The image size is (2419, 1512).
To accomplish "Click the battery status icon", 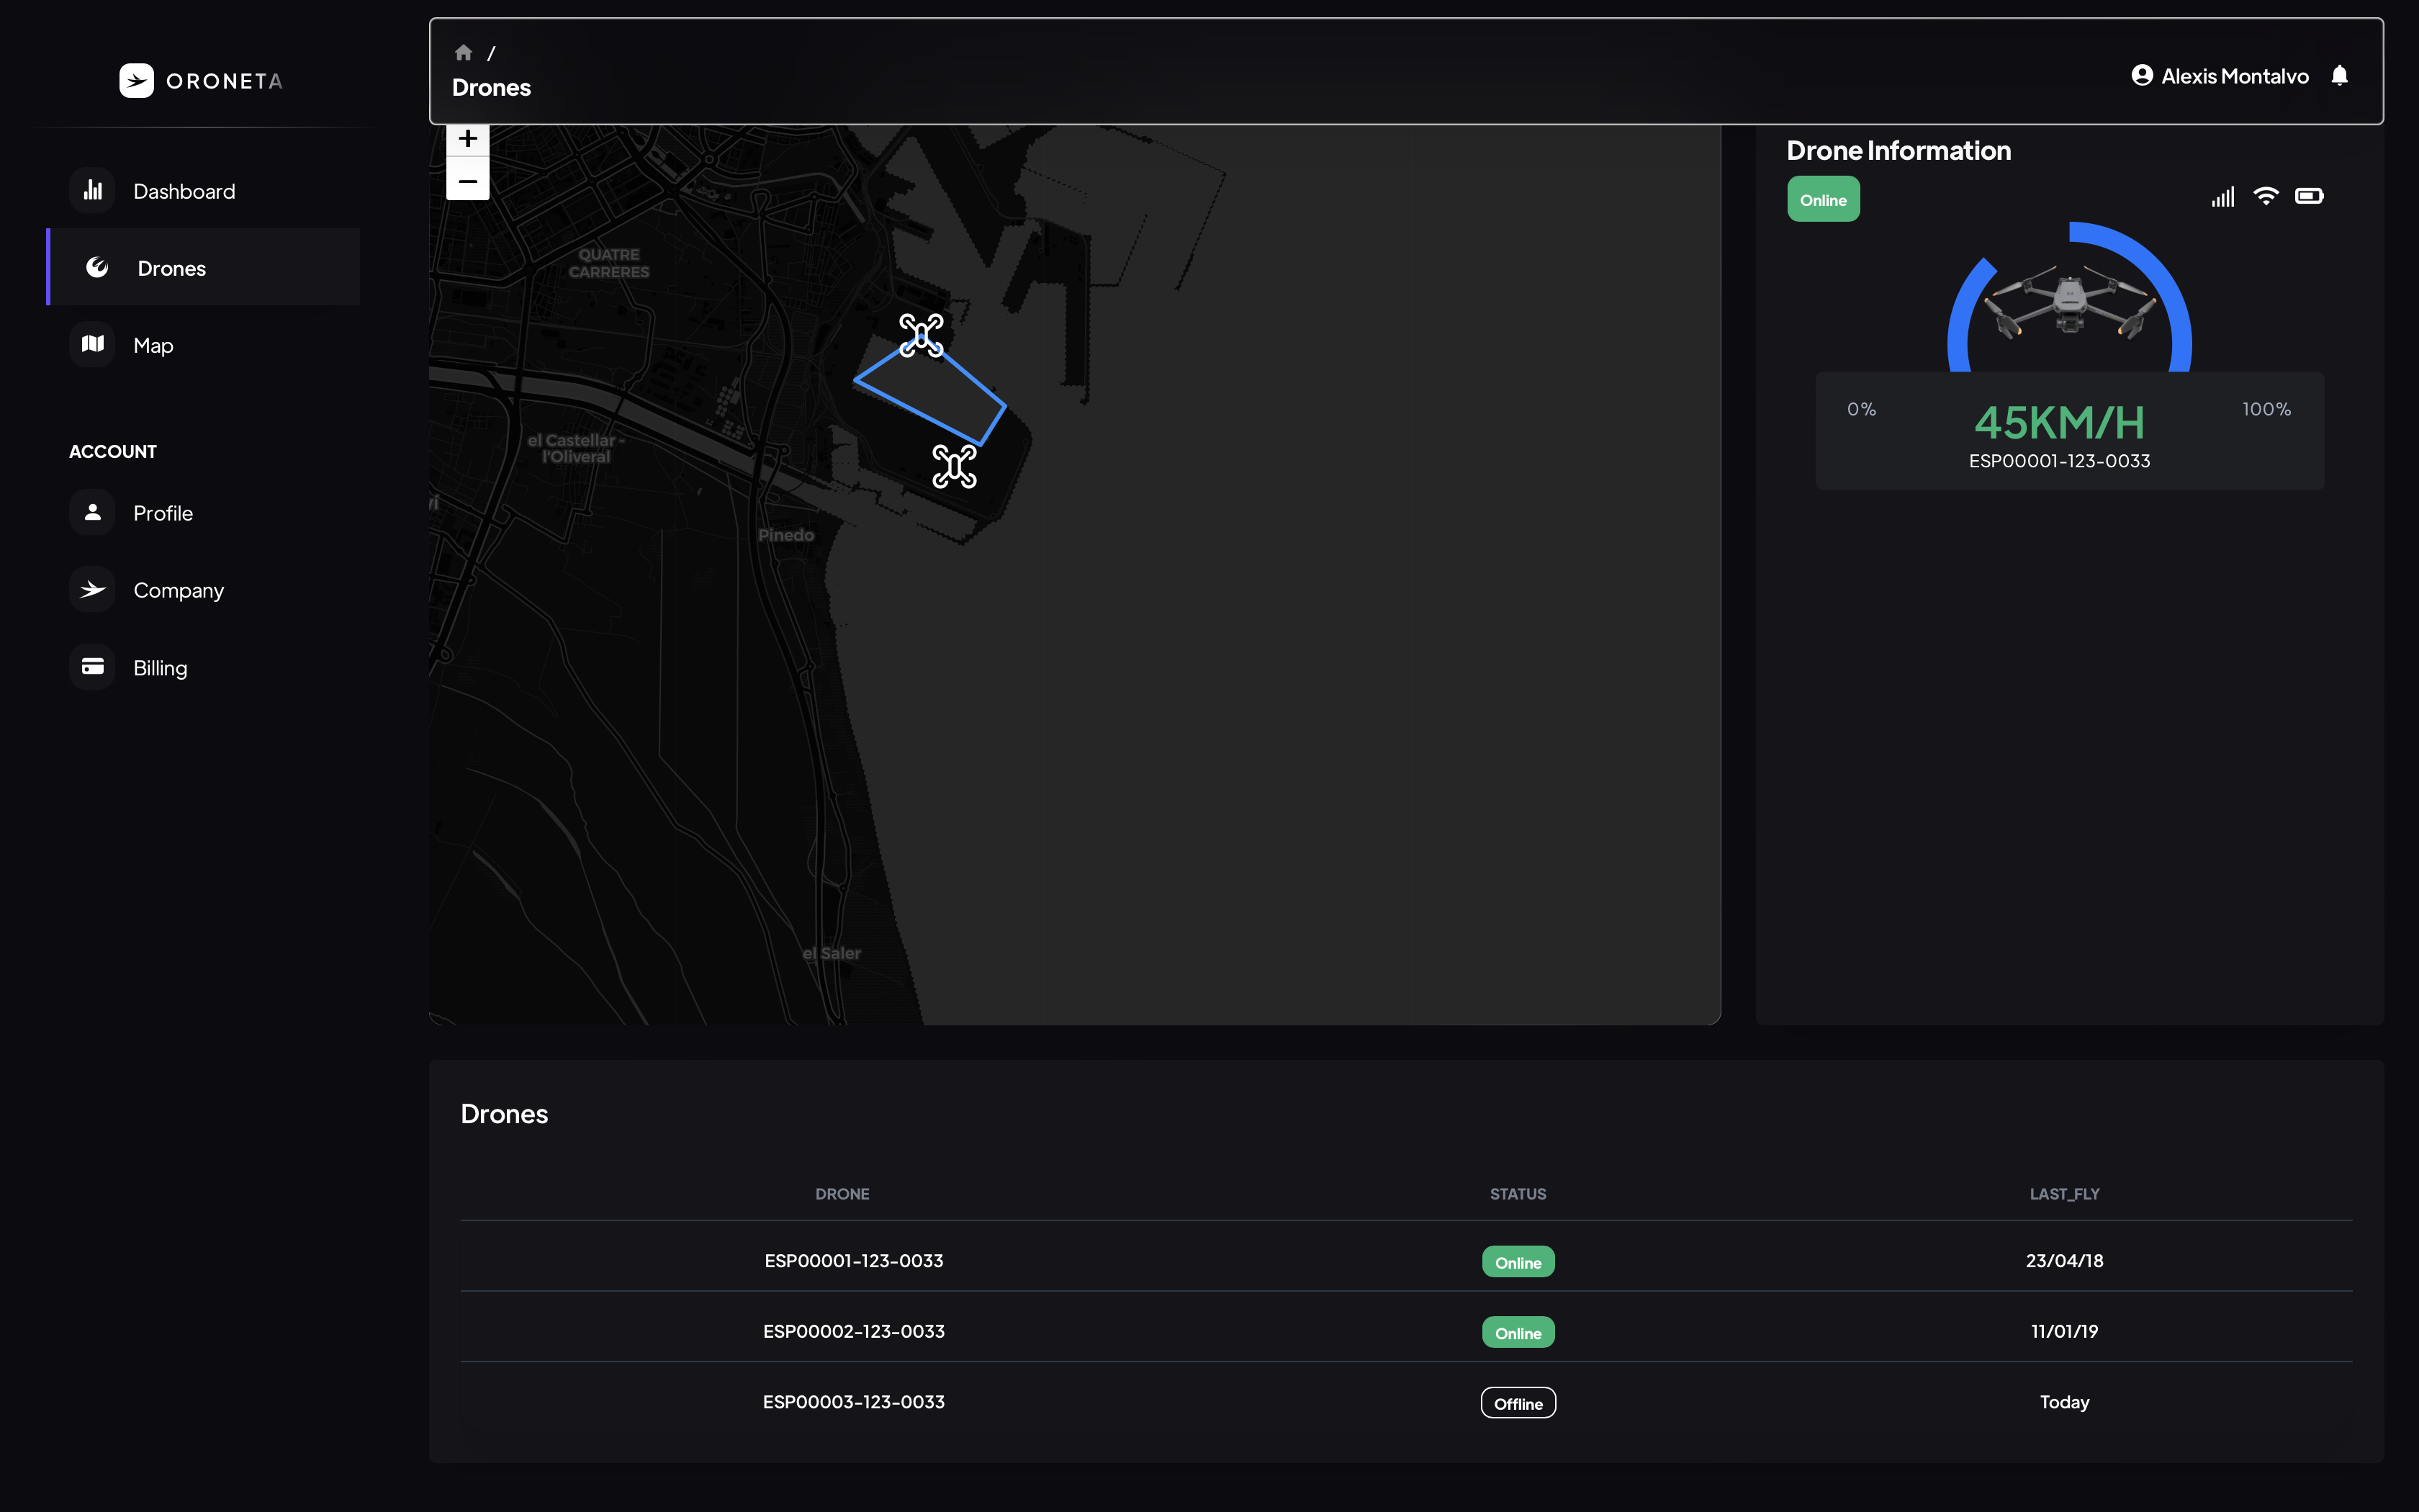I will [2309, 196].
